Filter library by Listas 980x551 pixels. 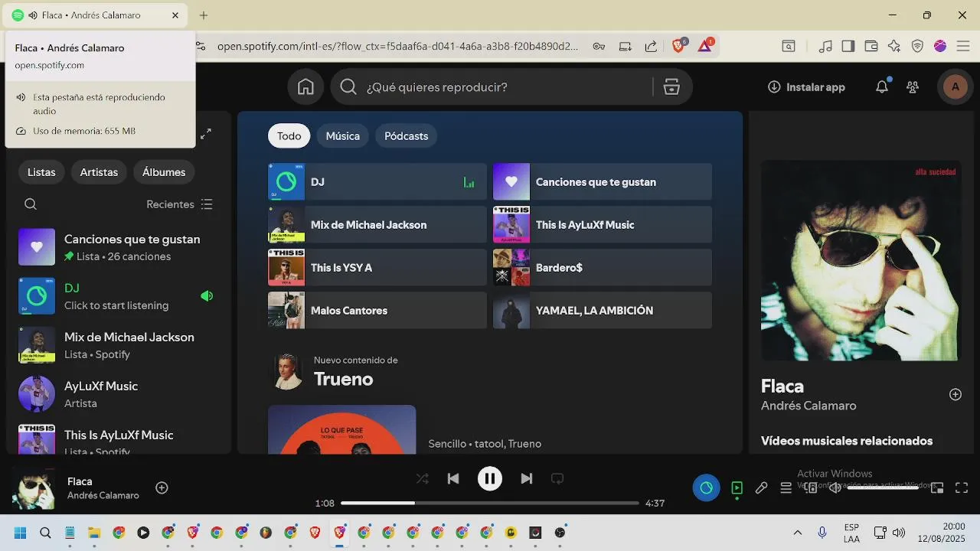pyautogui.click(x=41, y=172)
